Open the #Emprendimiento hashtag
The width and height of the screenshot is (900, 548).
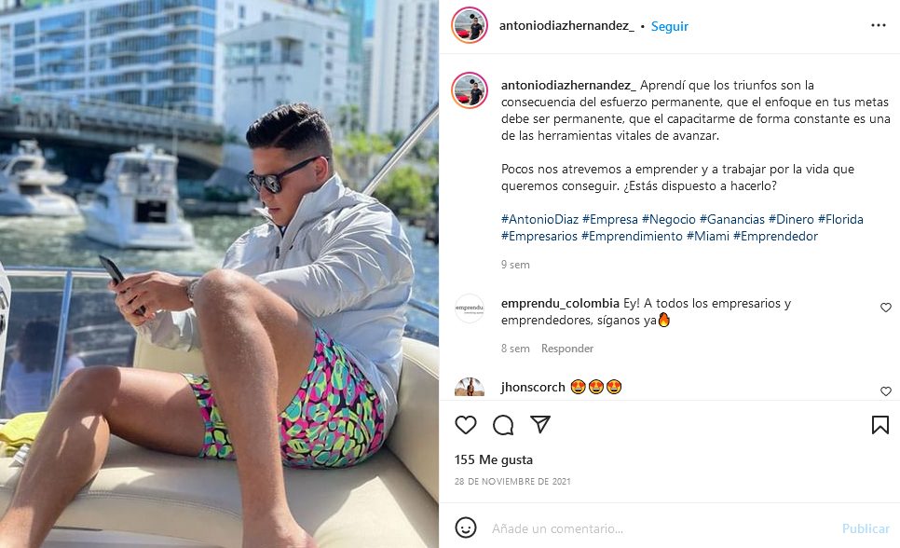(x=632, y=236)
